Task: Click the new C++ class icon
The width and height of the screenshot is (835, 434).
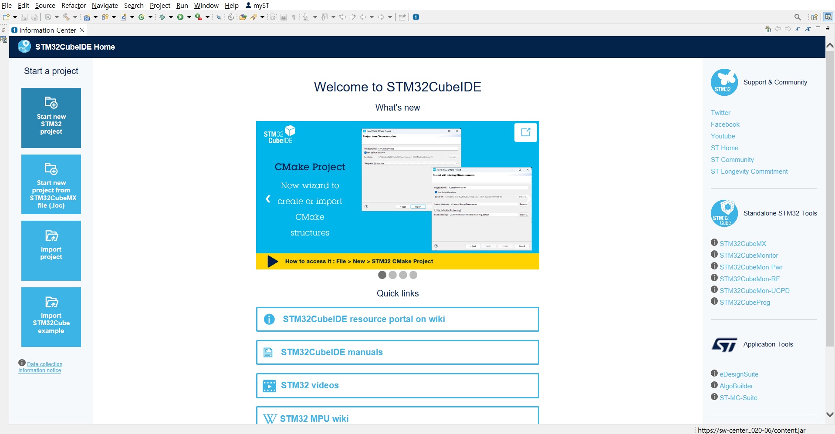Action: click(x=142, y=17)
